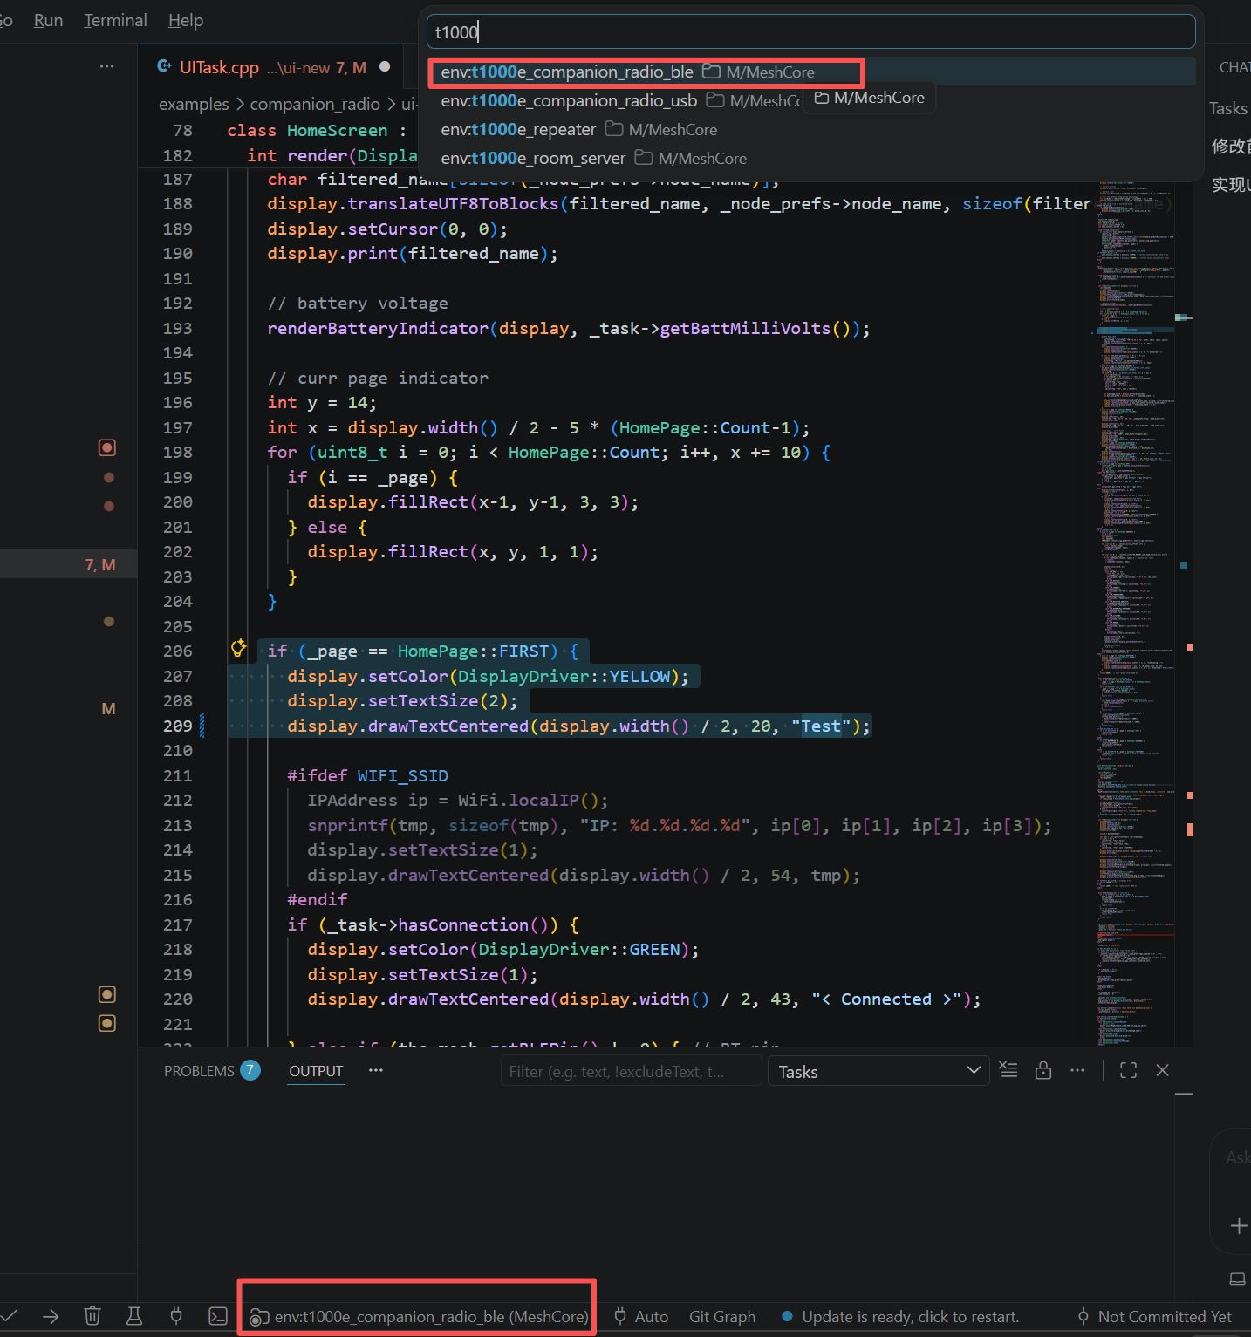Click the output Filter text field
The image size is (1251, 1337).
(630, 1072)
